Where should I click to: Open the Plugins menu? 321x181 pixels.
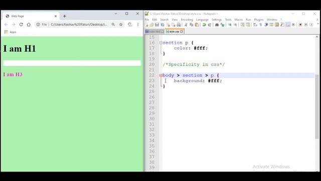259,20
